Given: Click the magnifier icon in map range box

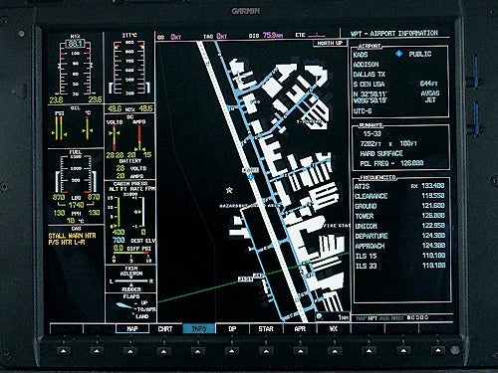Looking at the screenshot, I should coord(320,316).
